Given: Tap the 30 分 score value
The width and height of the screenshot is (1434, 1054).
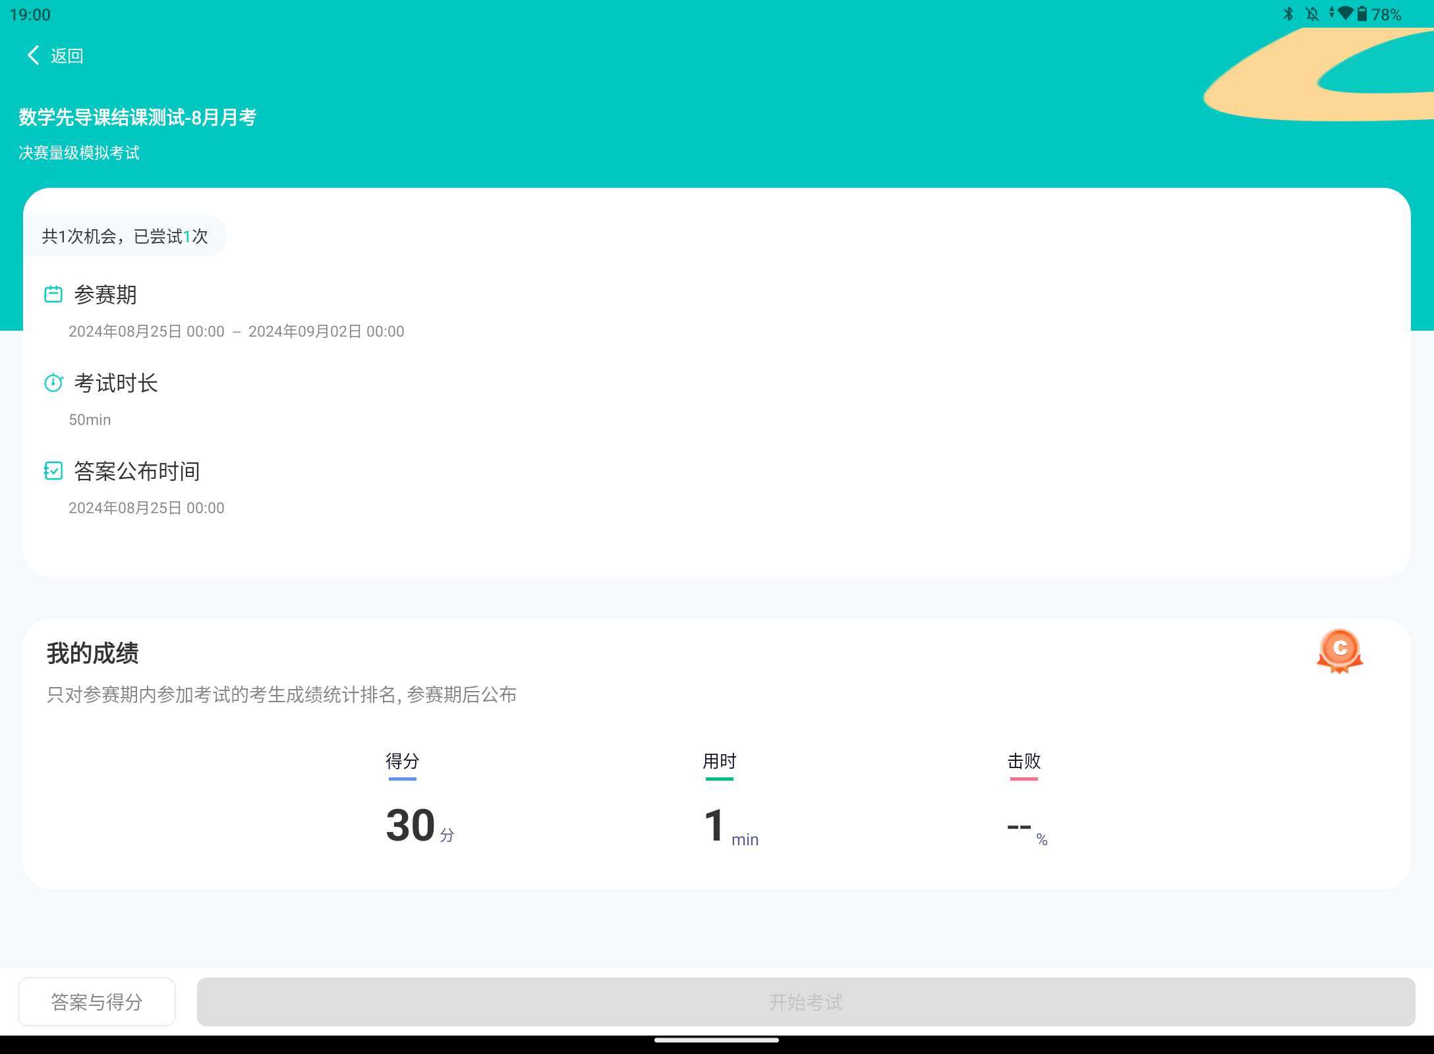Looking at the screenshot, I should click(x=420, y=825).
